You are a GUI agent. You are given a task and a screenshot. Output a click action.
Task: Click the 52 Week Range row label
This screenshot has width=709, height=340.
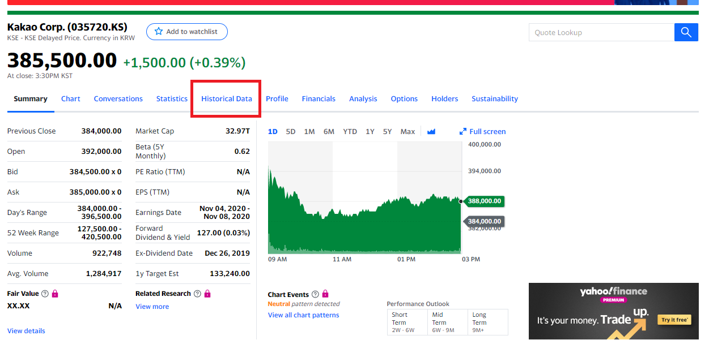(x=33, y=233)
